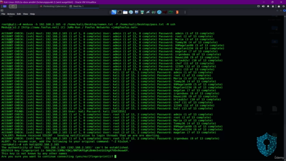Launch the terminal emulator from the dock
Image resolution: width=286 pixels, height=161 pixels.
pyautogui.click(x=120, y=12)
